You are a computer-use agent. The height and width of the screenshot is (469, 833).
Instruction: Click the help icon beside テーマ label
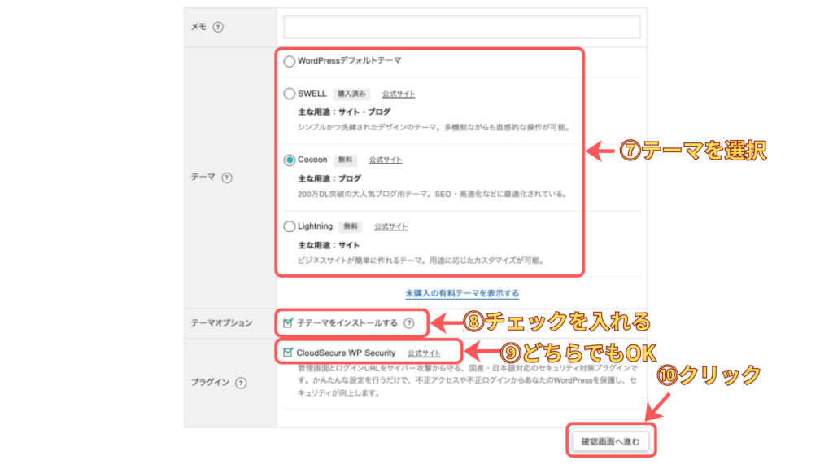pos(227,178)
